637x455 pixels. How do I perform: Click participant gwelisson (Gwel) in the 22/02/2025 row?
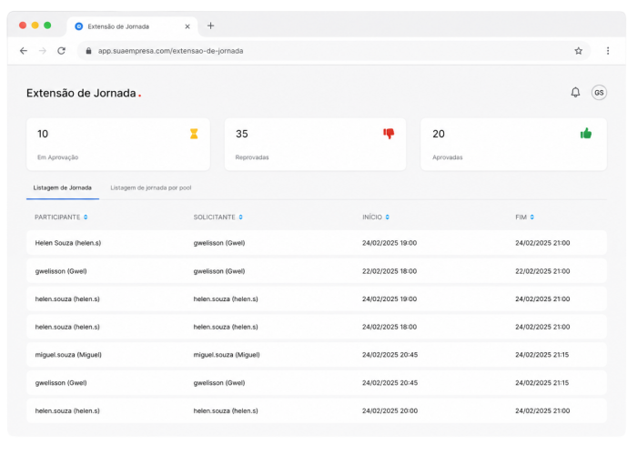tap(61, 271)
